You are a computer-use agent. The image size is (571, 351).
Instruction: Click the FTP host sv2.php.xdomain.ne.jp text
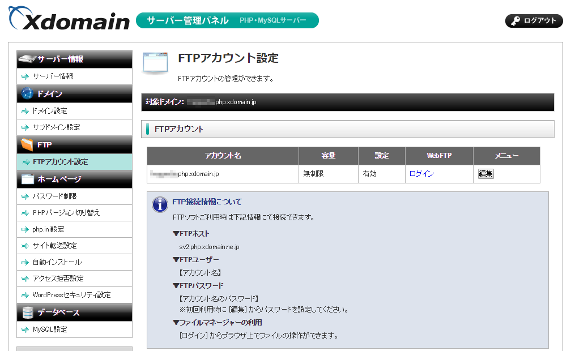[210, 247]
